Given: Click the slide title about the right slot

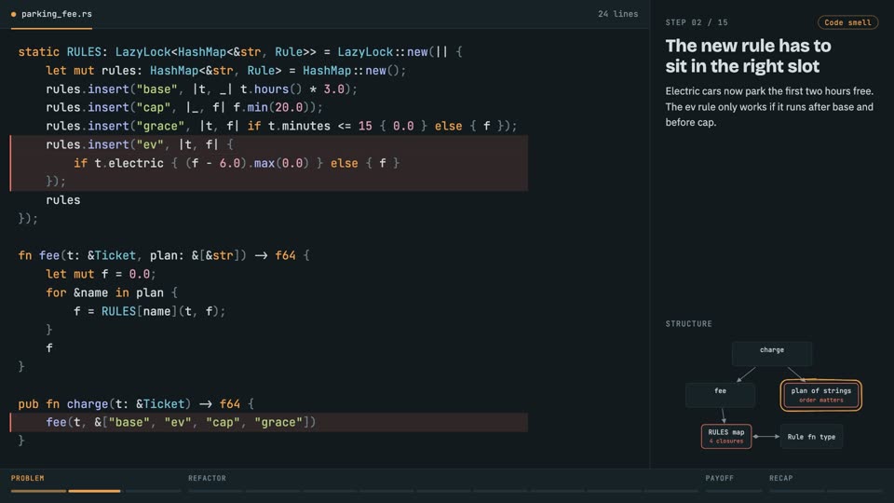Looking at the screenshot, I should click(x=748, y=56).
